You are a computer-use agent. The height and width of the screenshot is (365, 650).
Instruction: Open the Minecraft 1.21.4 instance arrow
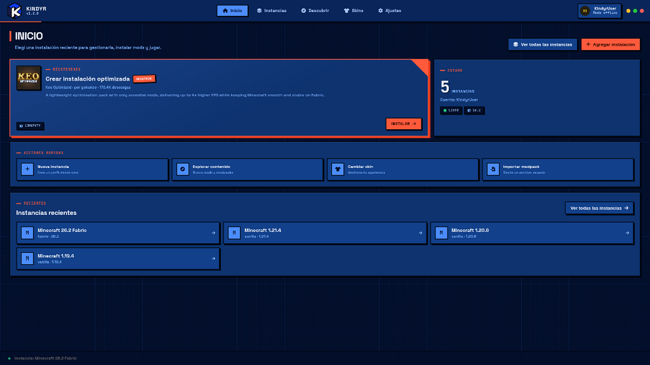pyautogui.click(x=420, y=233)
